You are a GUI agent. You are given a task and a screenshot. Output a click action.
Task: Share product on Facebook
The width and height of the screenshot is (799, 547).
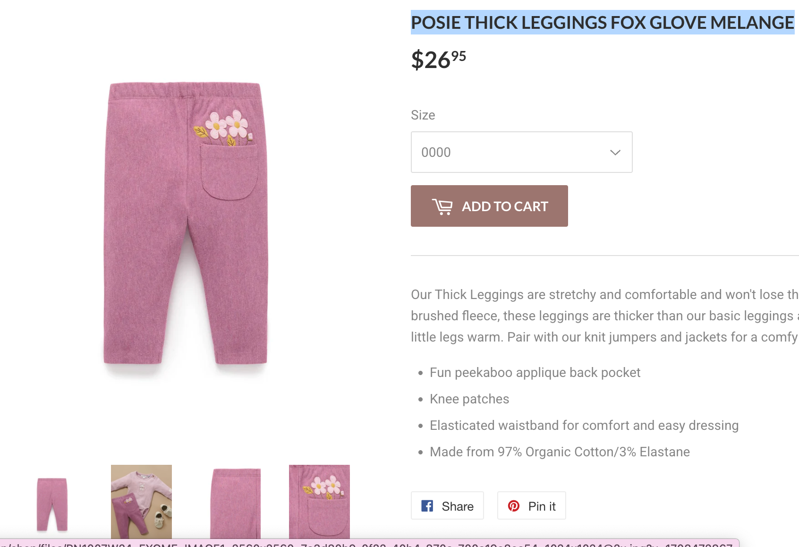coord(447,505)
